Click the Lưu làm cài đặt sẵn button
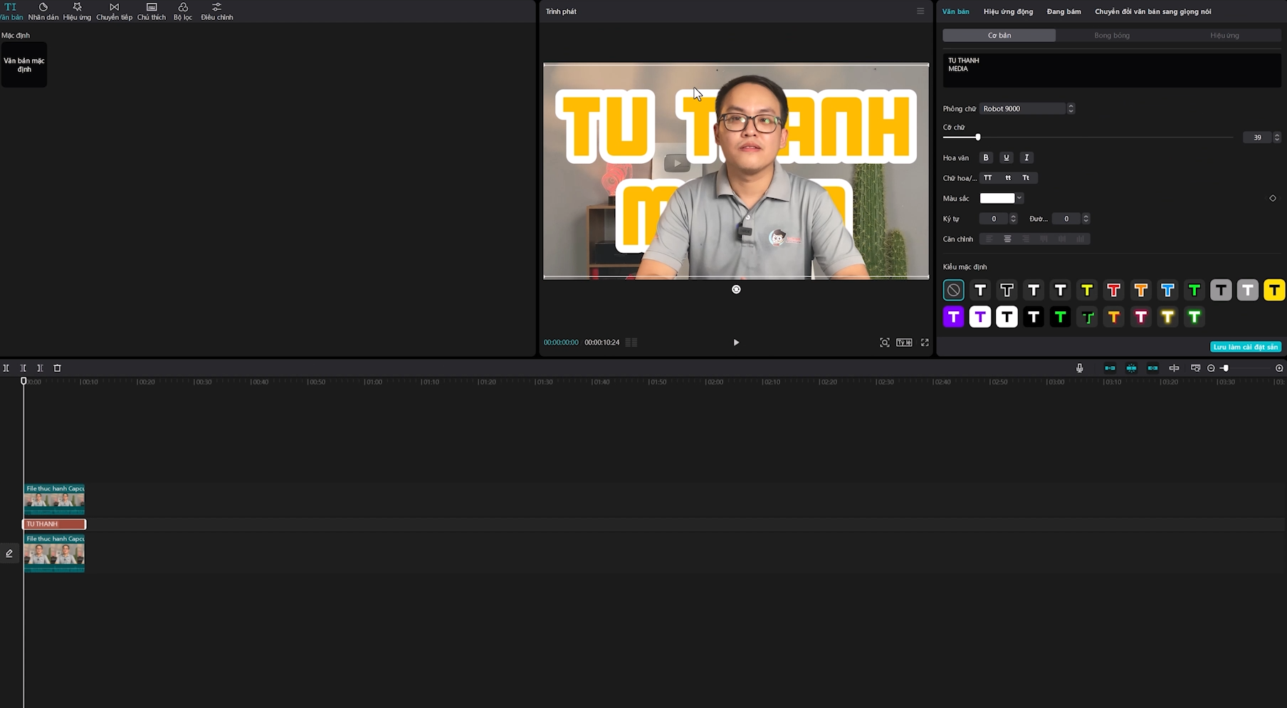The width and height of the screenshot is (1287, 708). [x=1245, y=347]
